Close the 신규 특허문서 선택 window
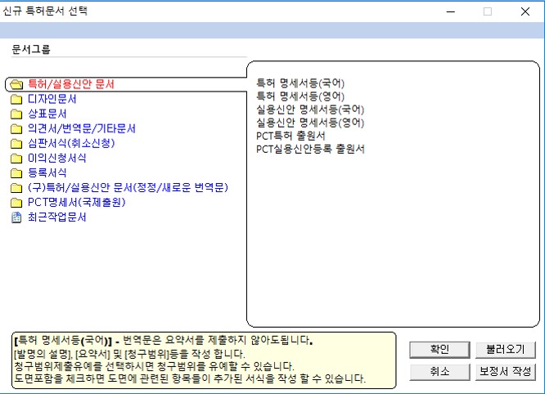Image resolution: width=545 pixels, height=394 pixels. click(x=525, y=11)
